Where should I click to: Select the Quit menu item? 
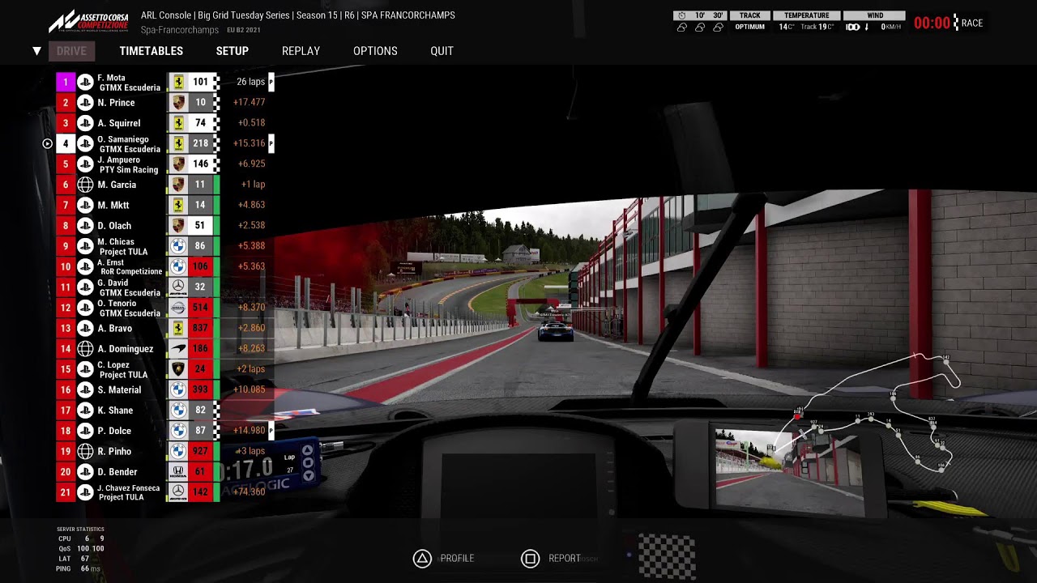pos(442,51)
